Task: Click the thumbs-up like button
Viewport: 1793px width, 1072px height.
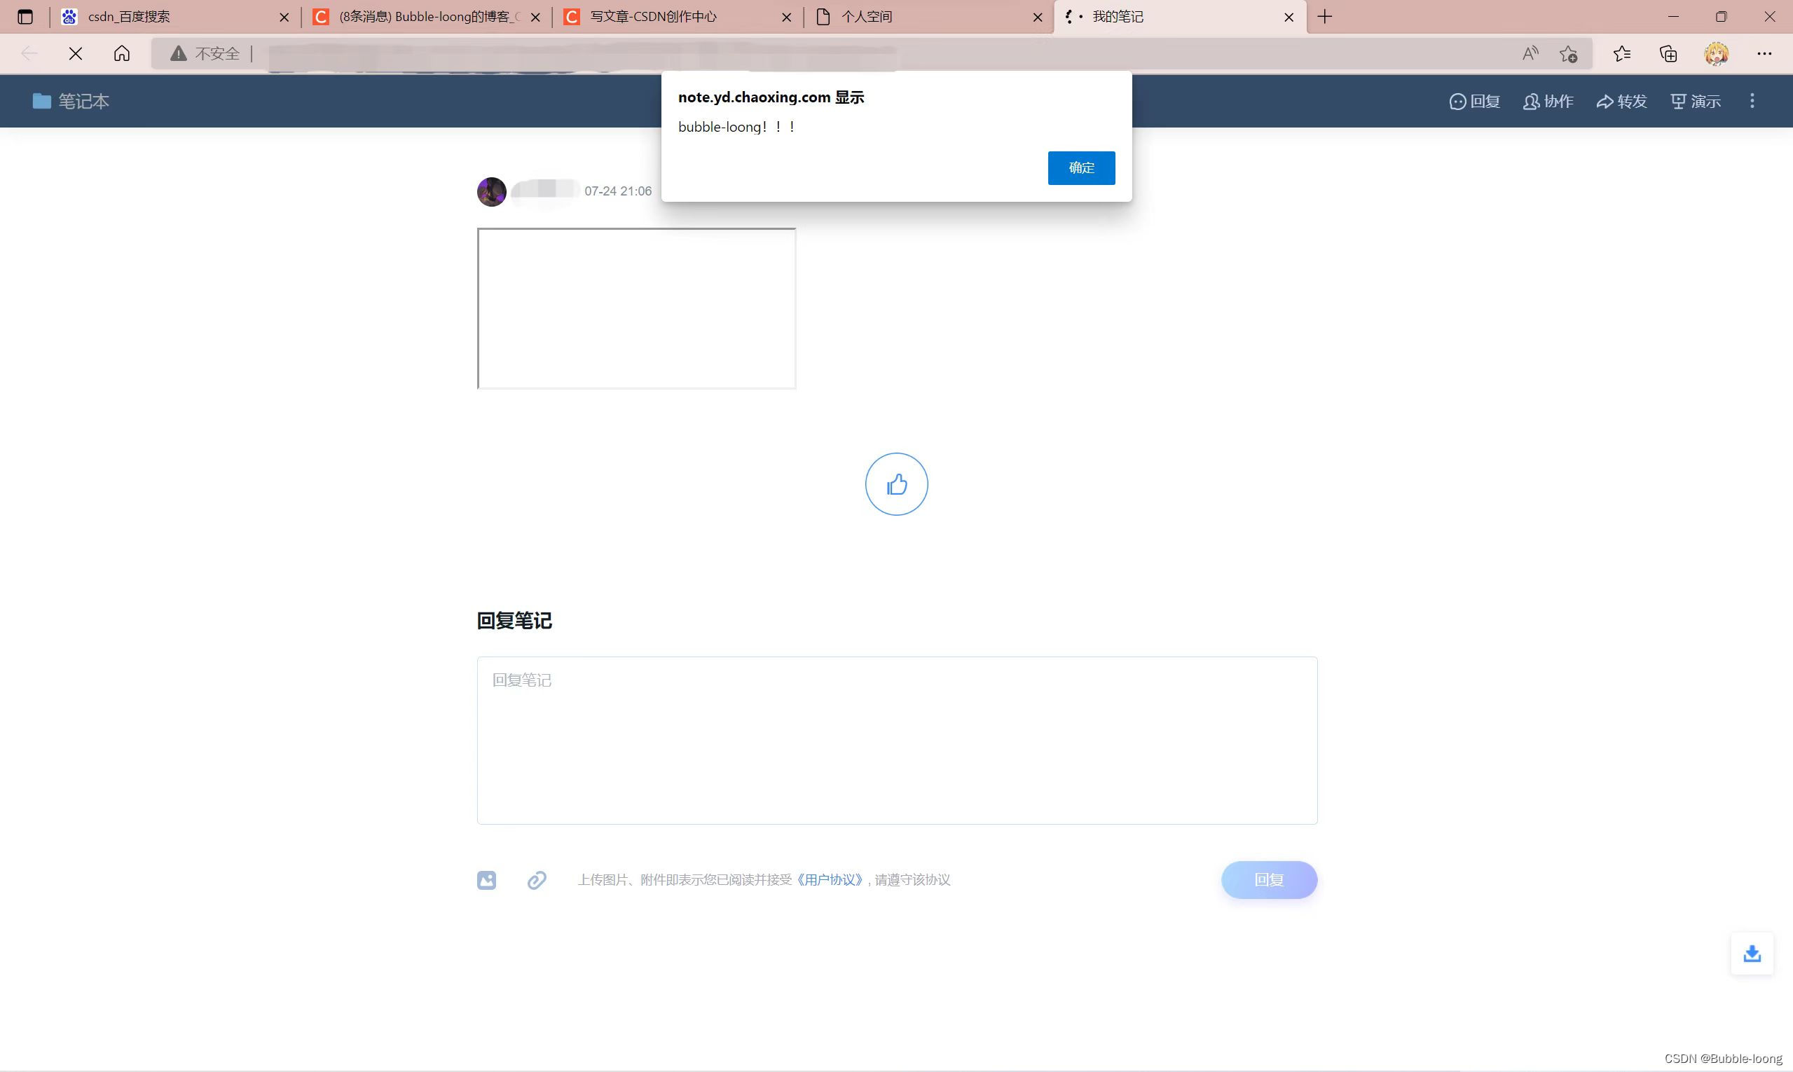Action: click(x=897, y=484)
